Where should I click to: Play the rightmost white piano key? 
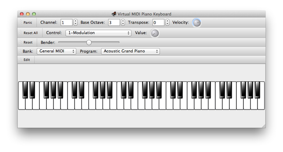pyautogui.click(x=261, y=104)
